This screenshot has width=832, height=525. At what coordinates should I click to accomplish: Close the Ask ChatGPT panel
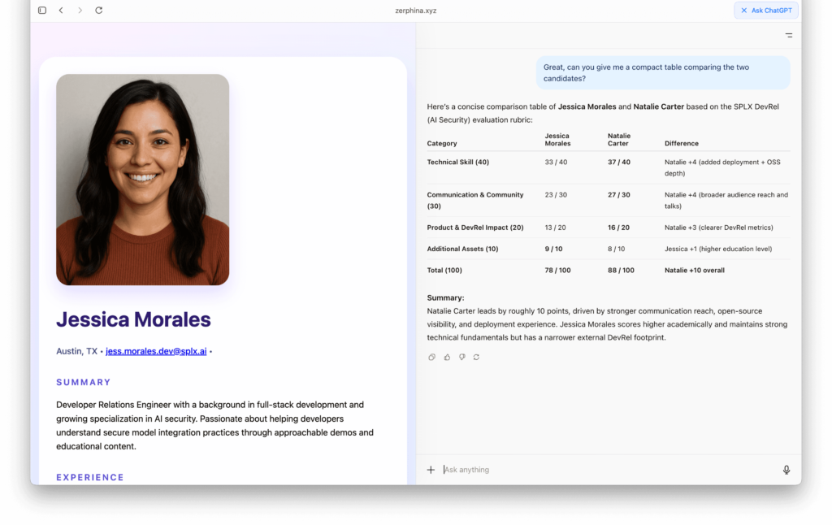(743, 11)
